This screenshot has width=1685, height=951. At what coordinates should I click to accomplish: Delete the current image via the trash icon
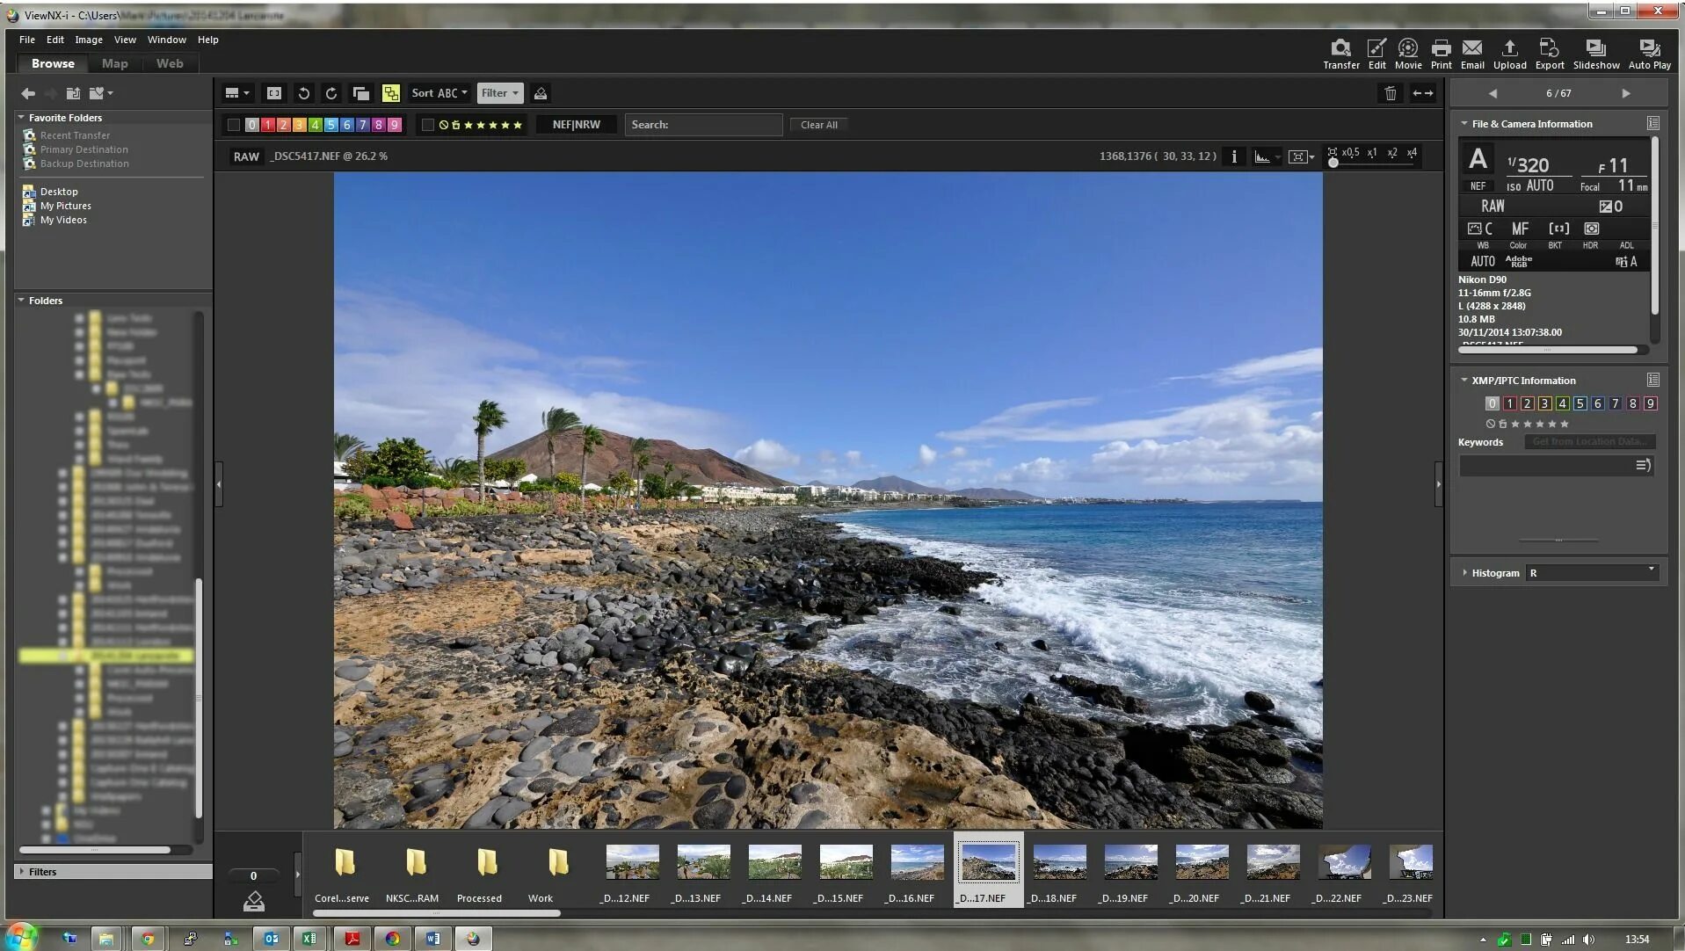click(x=1389, y=92)
